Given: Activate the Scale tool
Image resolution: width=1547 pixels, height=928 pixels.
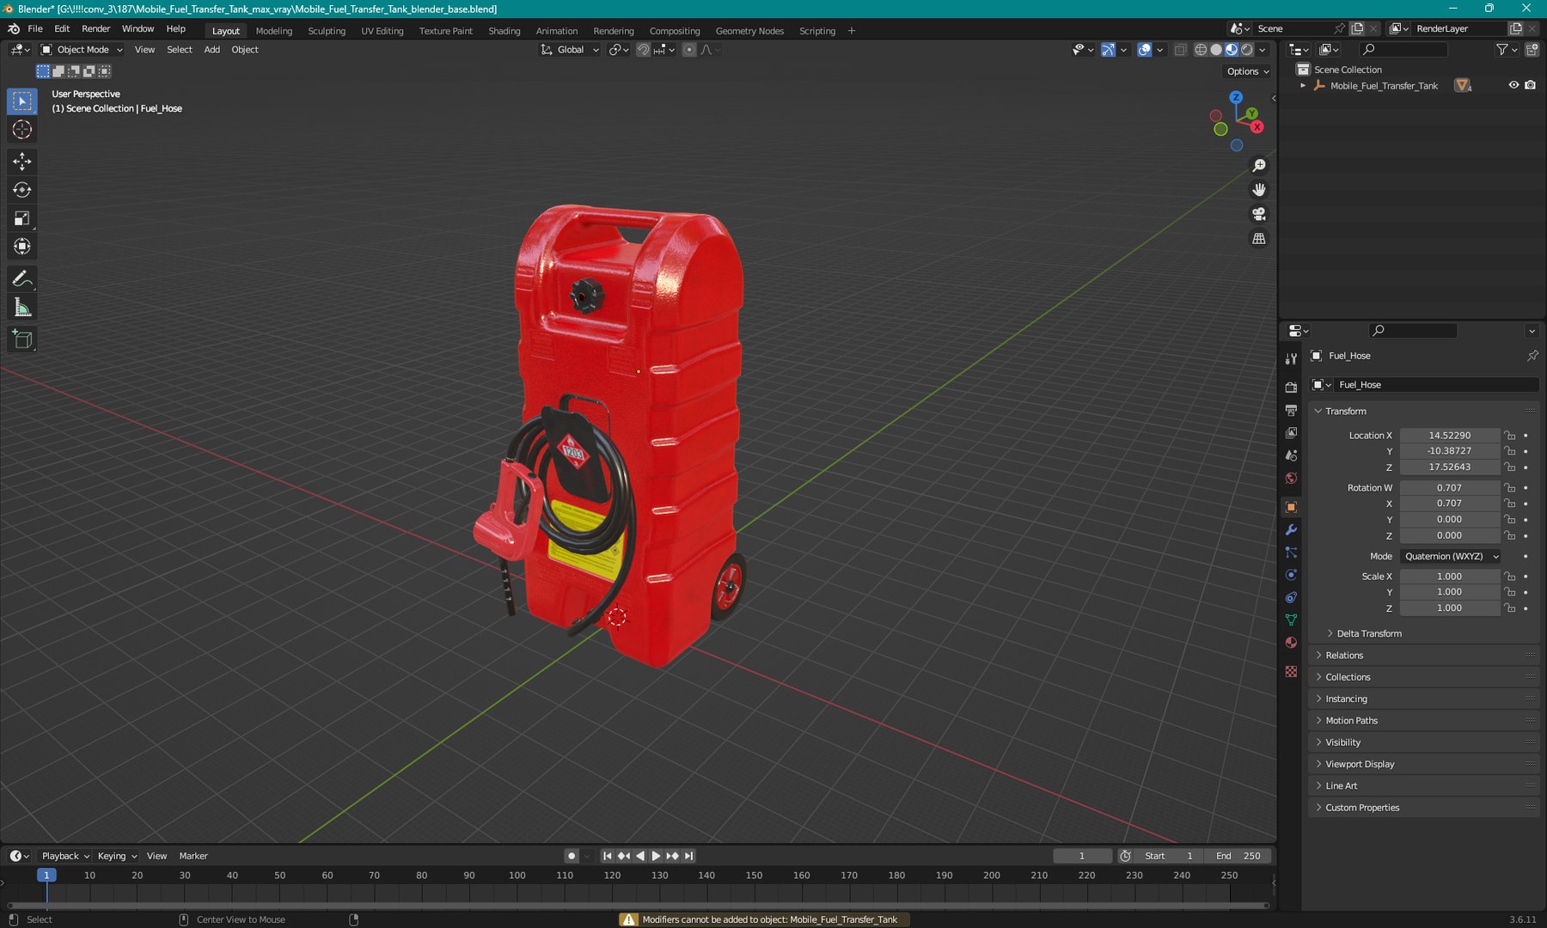Looking at the screenshot, I should [22, 218].
